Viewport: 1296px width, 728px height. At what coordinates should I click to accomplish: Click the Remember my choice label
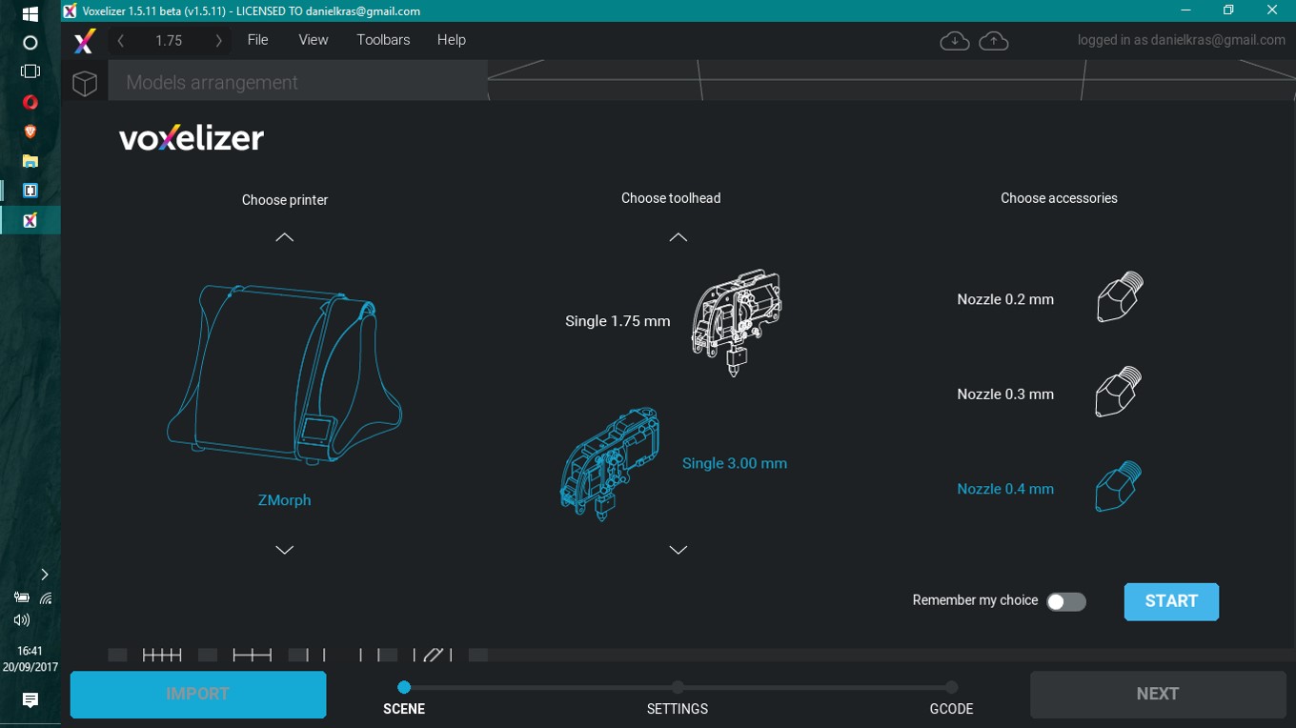coord(975,600)
